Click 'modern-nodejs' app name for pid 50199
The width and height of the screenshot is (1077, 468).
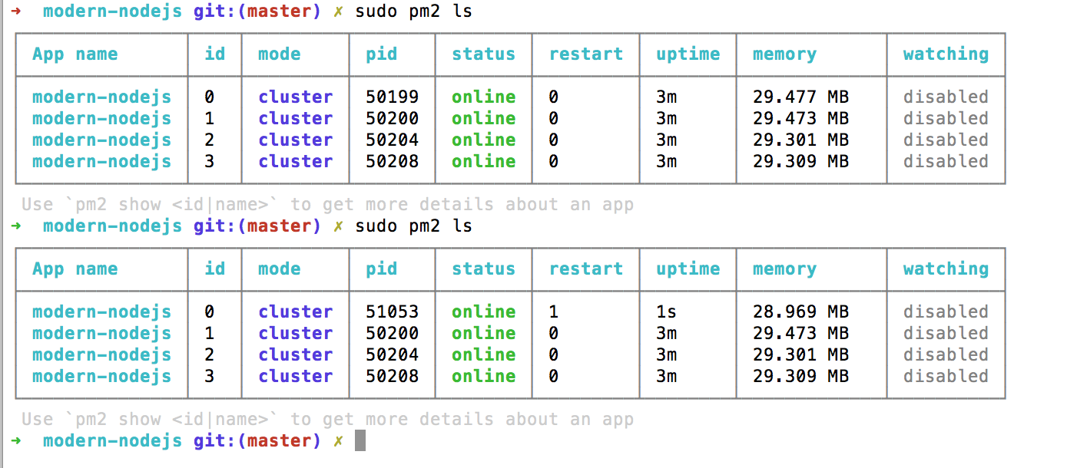(x=101, y=97)
